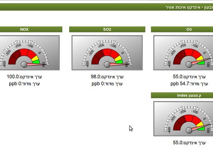Click the Index ק.טבעון header bar
The height and width of the screenshot is (150, 213).
tap(182, 95)
